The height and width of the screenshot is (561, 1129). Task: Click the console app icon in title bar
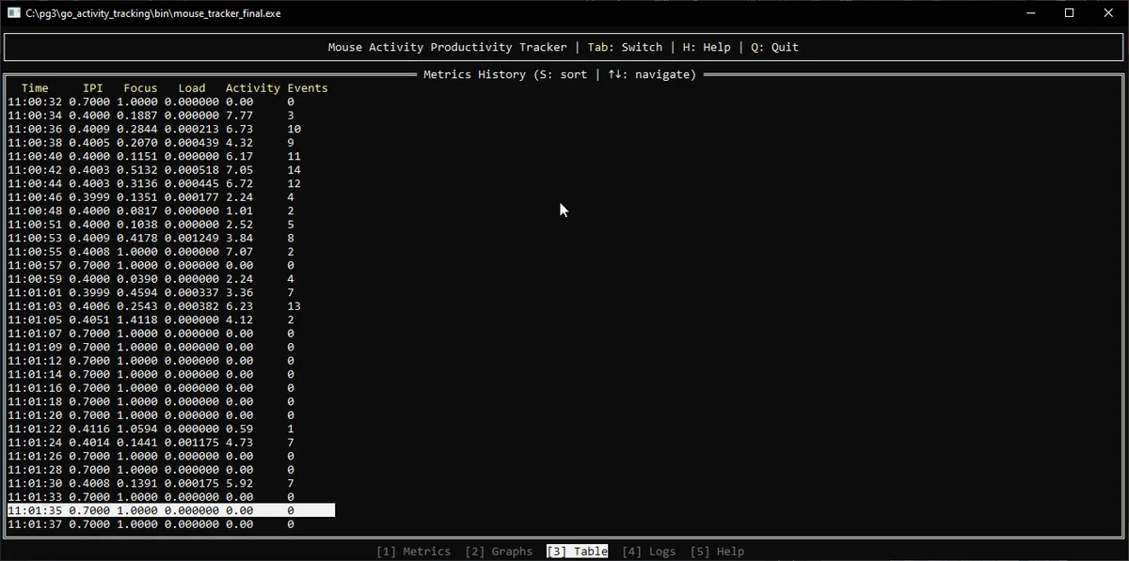point(14,13)
